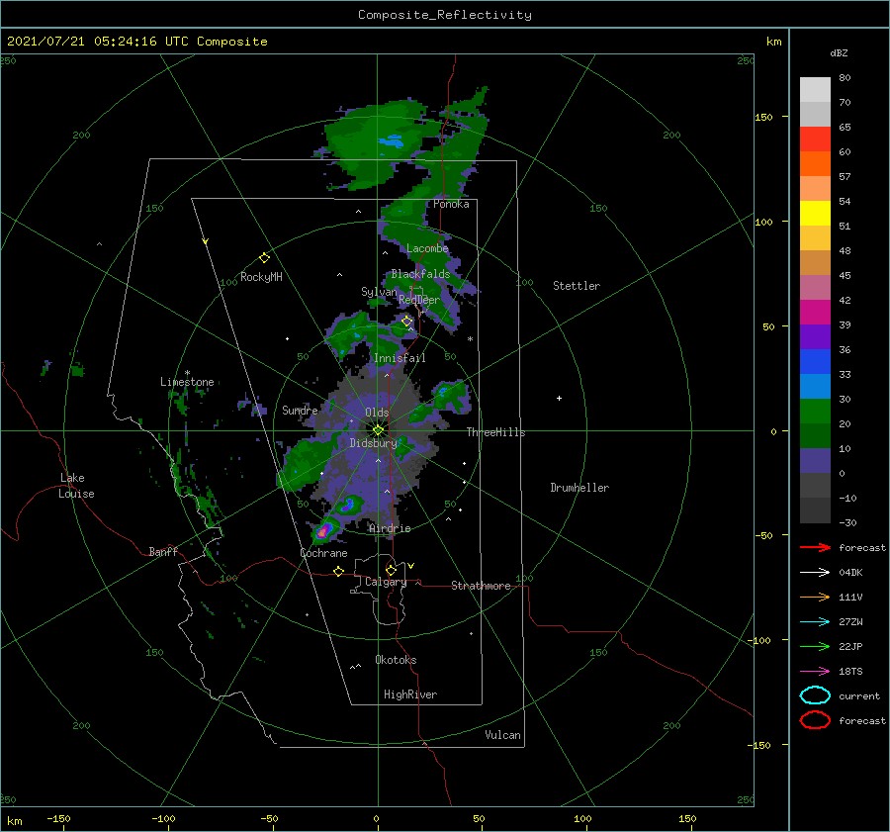
Task: Select the cyan 27ZW arrow legend icon
Action: pyautogui.click(x=815, y=621)
